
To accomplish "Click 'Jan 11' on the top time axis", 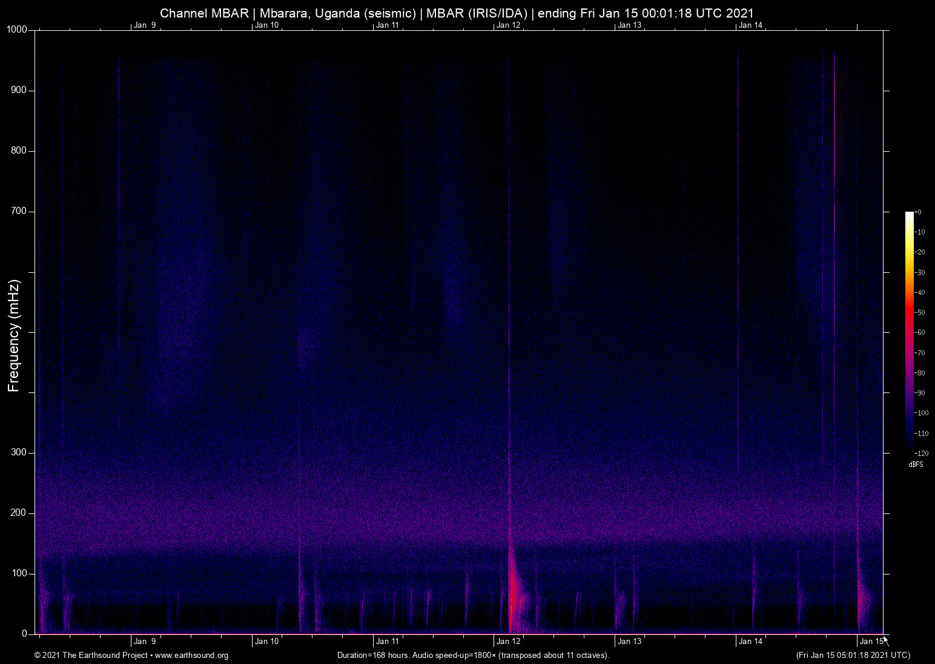I will (388, 25).
